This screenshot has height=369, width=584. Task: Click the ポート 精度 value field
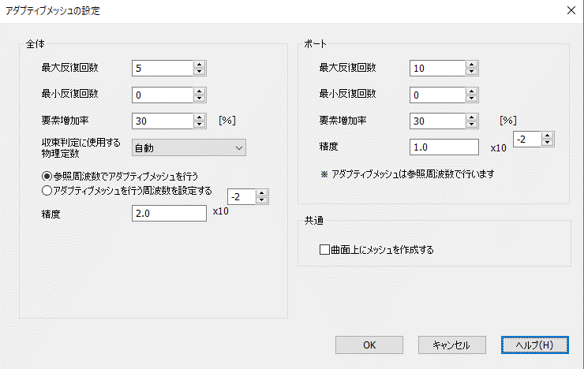(444, 147)
